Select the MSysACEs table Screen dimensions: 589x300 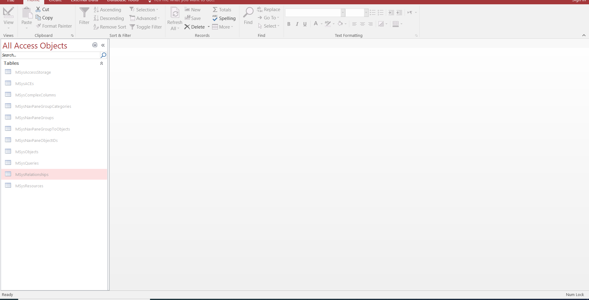[54, 84]
